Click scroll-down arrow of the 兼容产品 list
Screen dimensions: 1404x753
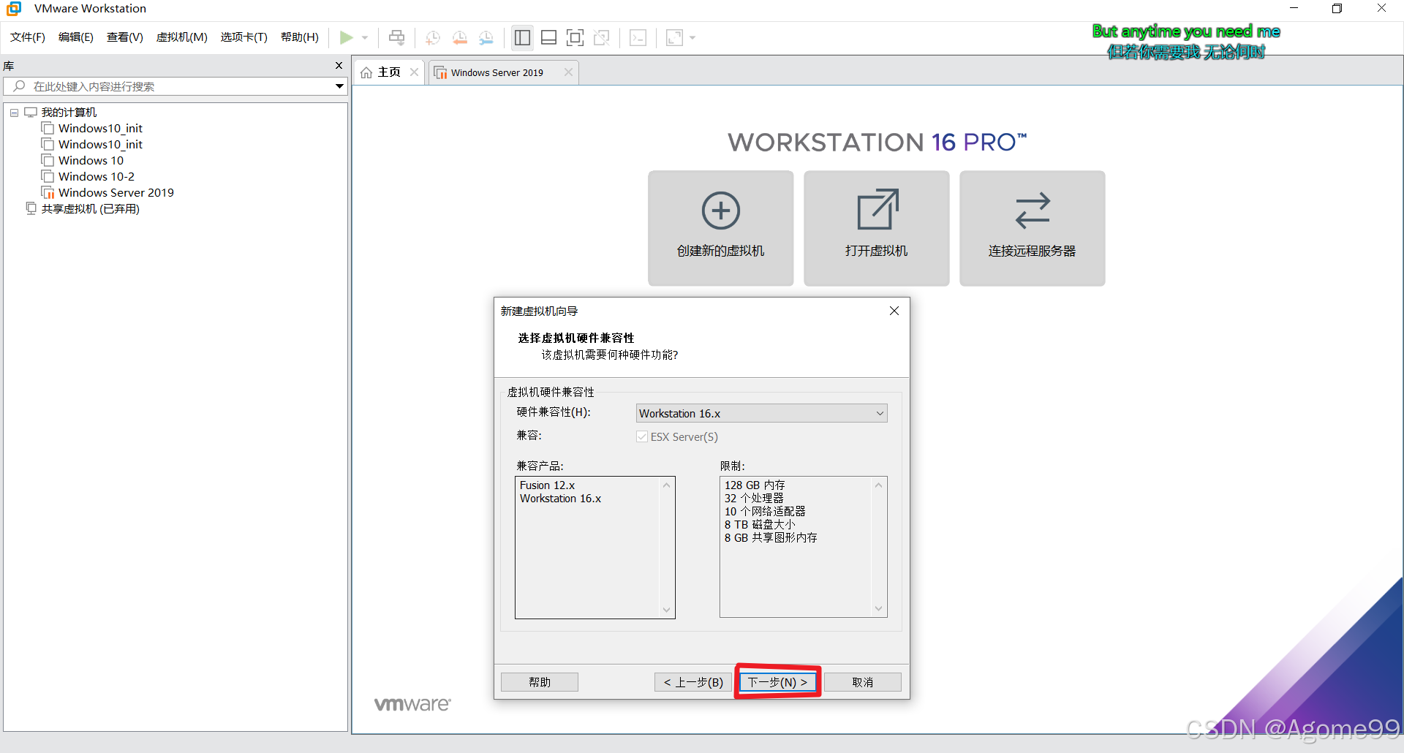[666, 610]
